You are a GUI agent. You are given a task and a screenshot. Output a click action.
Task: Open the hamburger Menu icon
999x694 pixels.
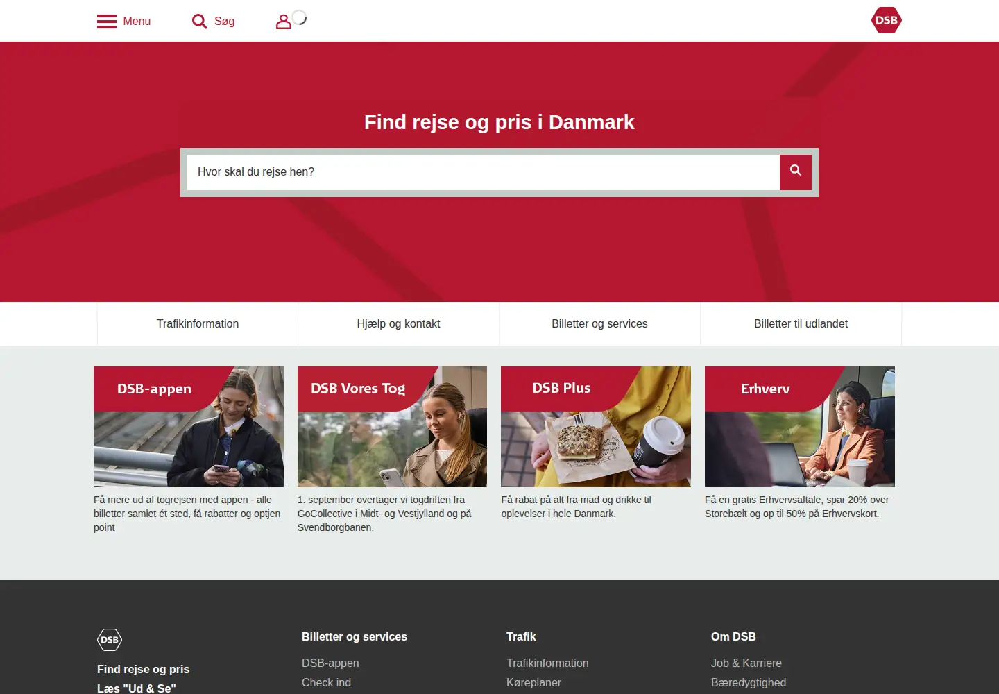107,22
